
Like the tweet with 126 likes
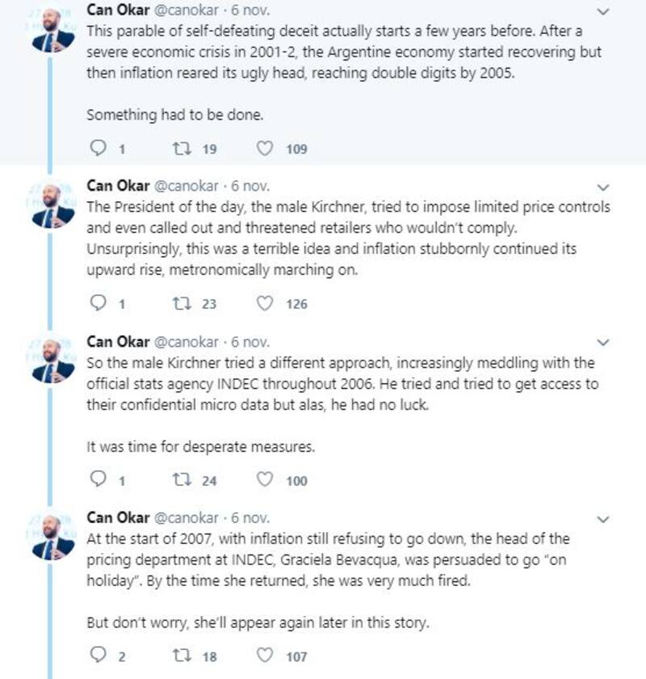coord(265,304)
